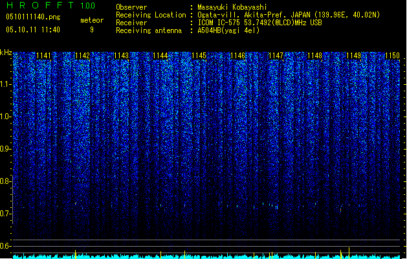Select the filename 0510111140.png
Image resolution: width=407 pixels, height=259 pixels.
tap(33, 17)
